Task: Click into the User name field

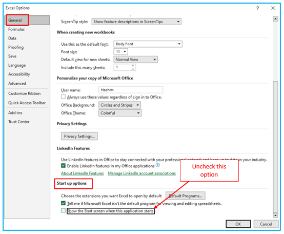Action: pos(131,90)
